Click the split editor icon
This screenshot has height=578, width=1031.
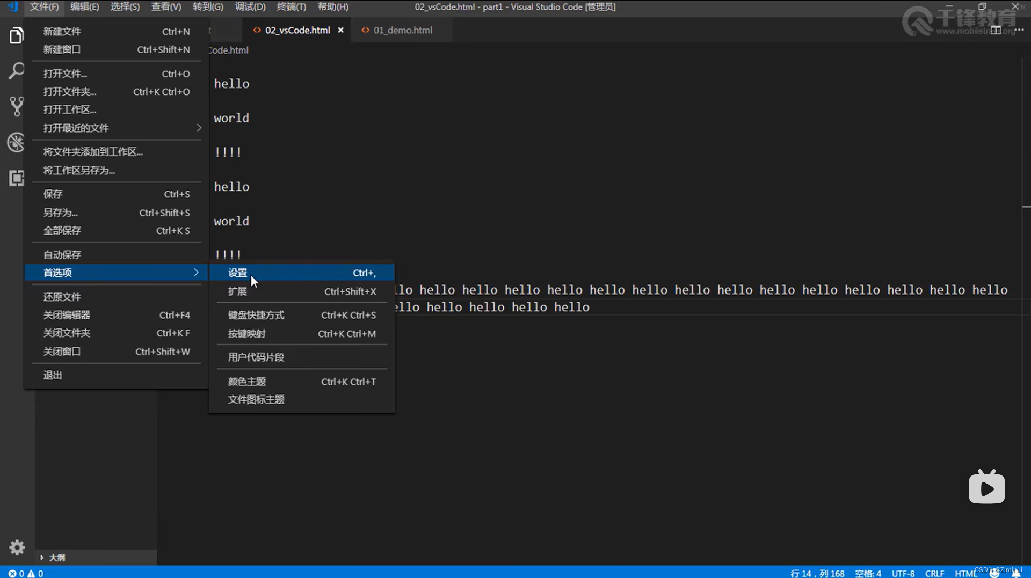pos(996,30)
